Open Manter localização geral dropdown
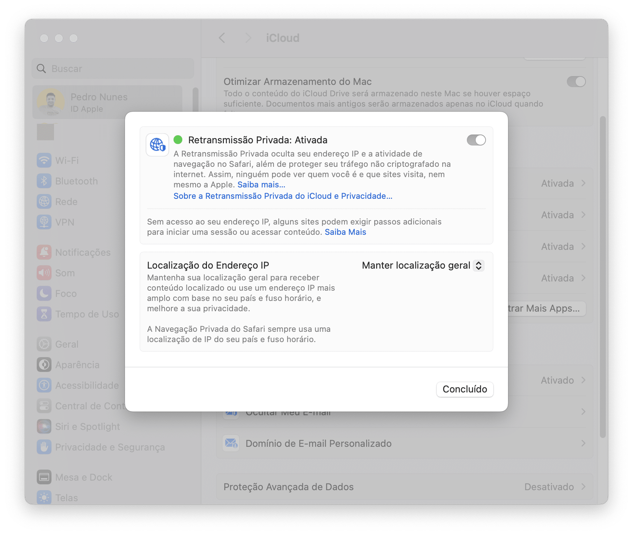 (x=423, y=265)
